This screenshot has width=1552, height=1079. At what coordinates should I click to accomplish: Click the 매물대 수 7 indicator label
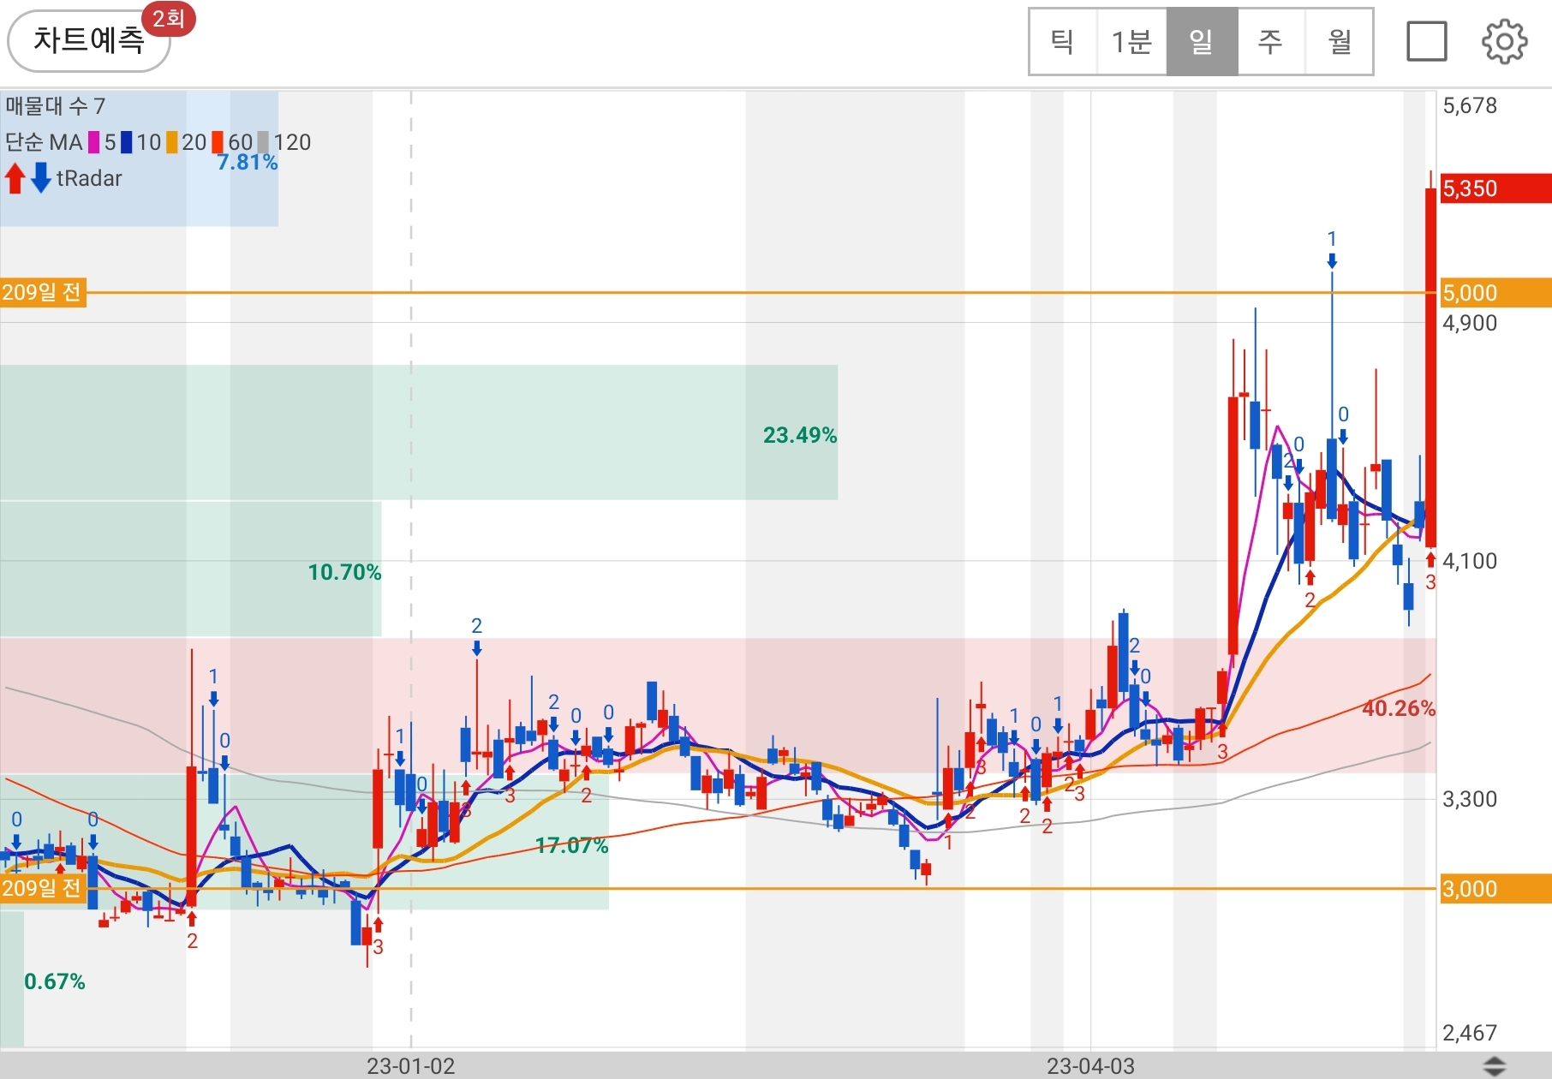tap(55, 106)
